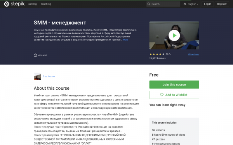Click Add to Wishlist button
233x145 pixels.
point(174,95)
